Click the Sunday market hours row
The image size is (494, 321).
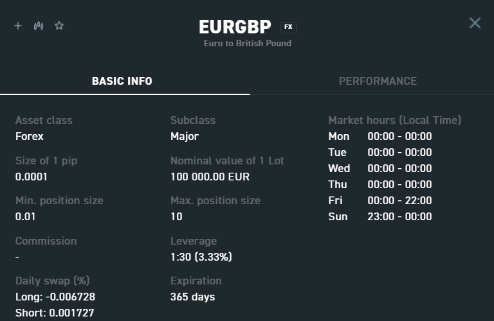tap(380, 216)
